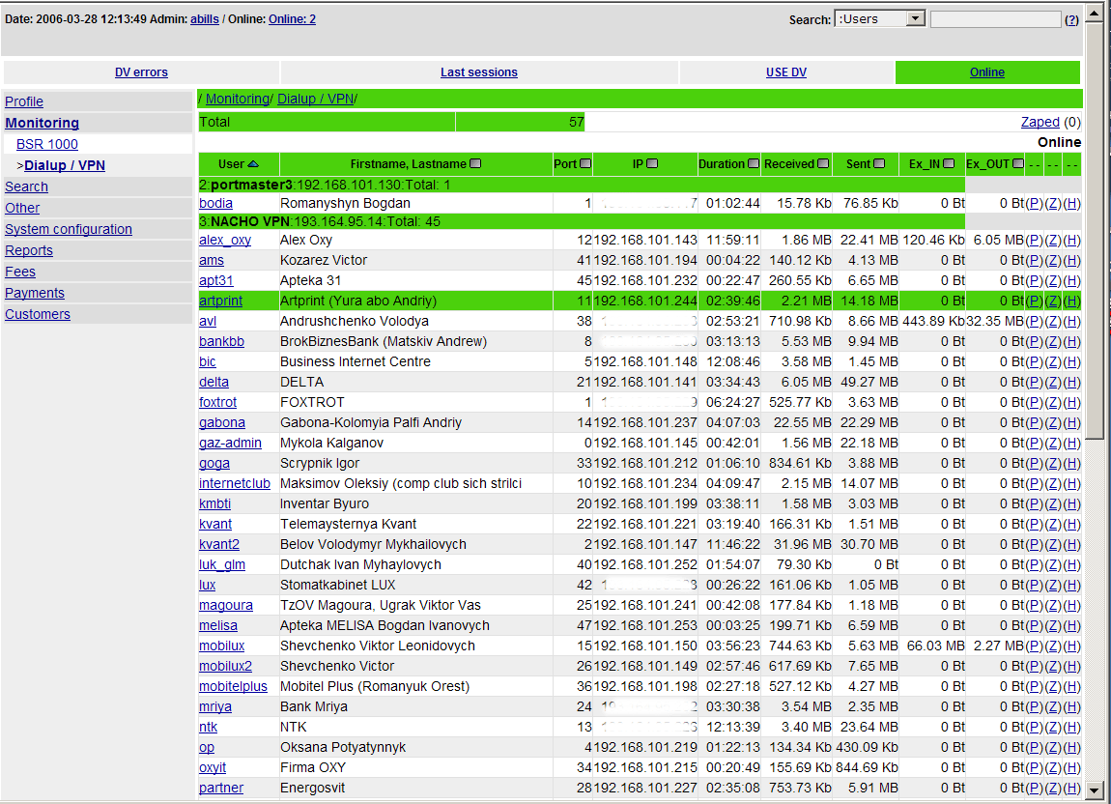The image size is (1111, 804).
Task: Click (Z) link for oxyit row
Action: tap(1053, 768)
